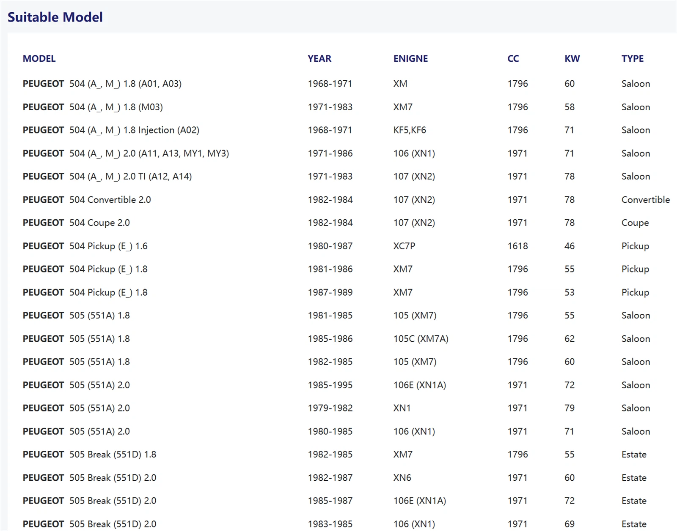Click the 1985-1987 year cell

click(330, 501)
